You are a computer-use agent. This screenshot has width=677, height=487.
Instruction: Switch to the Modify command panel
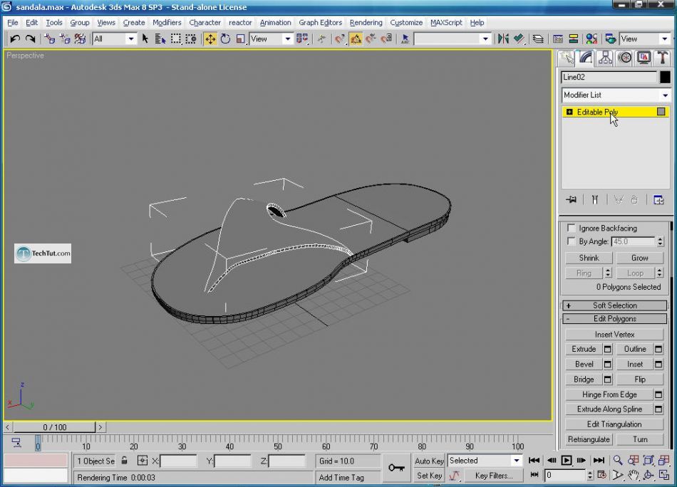[x=586, y=58]
